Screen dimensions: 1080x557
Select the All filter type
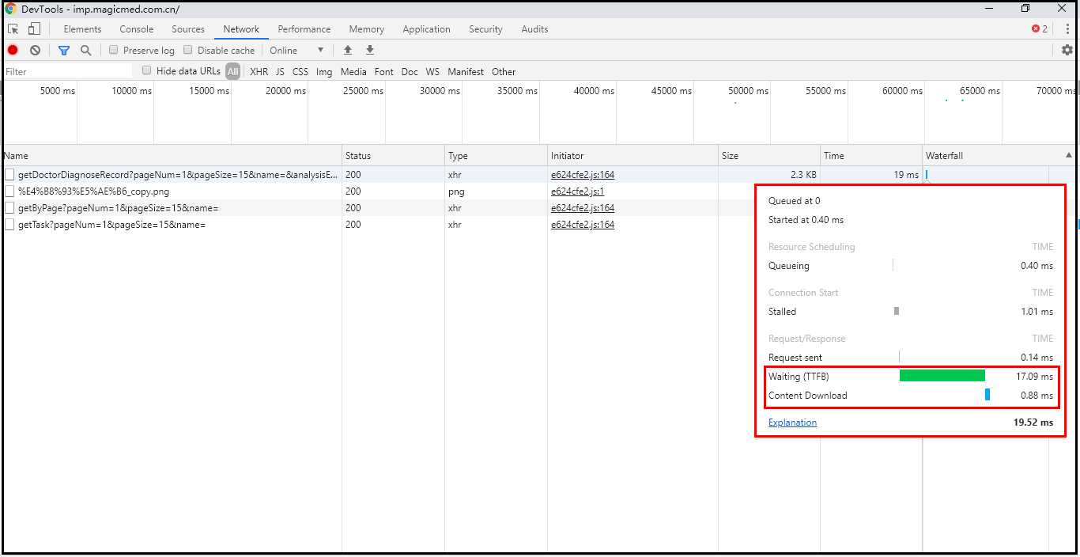232,71
